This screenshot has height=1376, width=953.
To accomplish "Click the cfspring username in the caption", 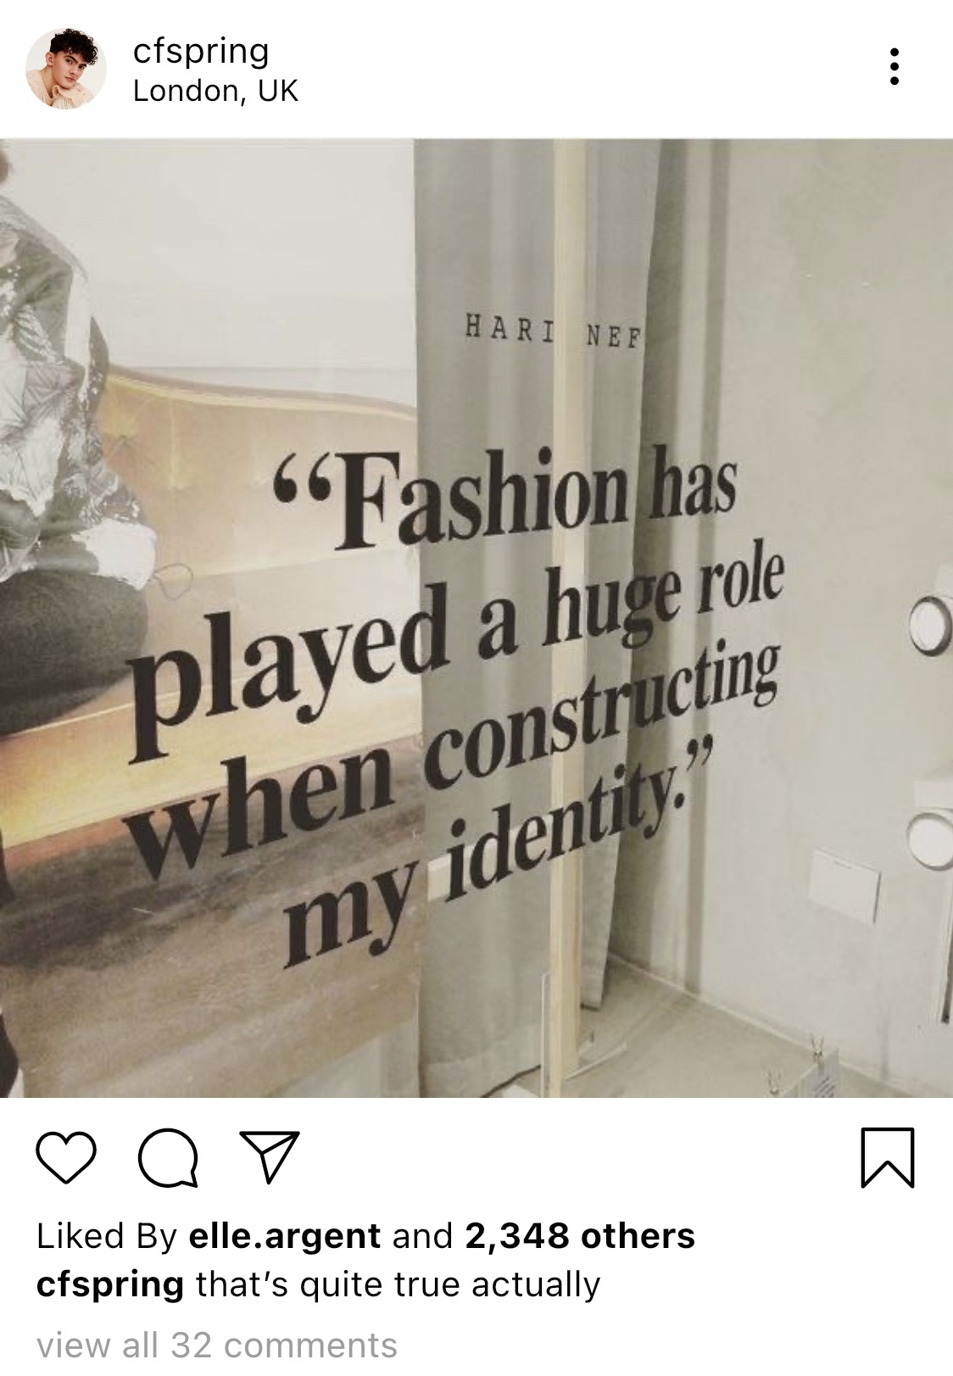I will click(x=110, y=1285).
